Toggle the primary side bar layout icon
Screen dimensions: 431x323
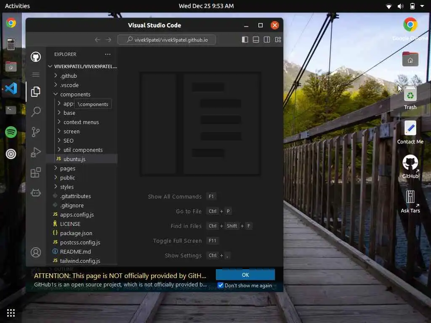click(245, 40)
